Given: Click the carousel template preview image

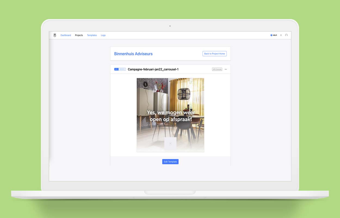Looking at the screenshot, I should [x=170, y=114].
